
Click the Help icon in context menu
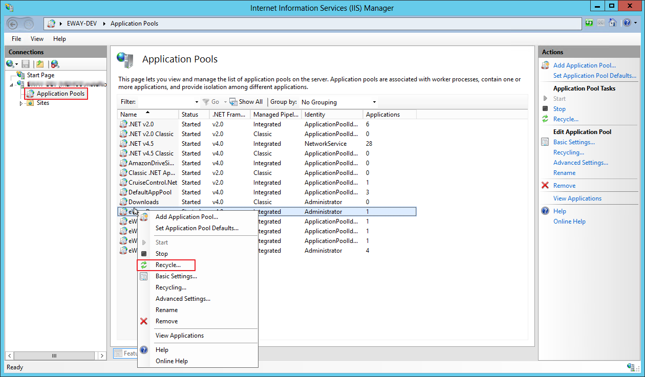tap(144, 350)
